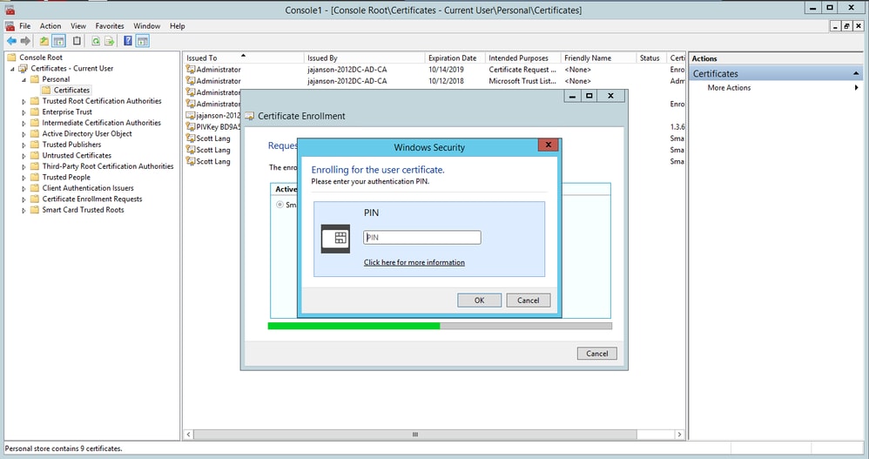Expand Third-Party Root Certification Authorities node
This screenshot has width=869, height=459.
[x=24, y=167]
